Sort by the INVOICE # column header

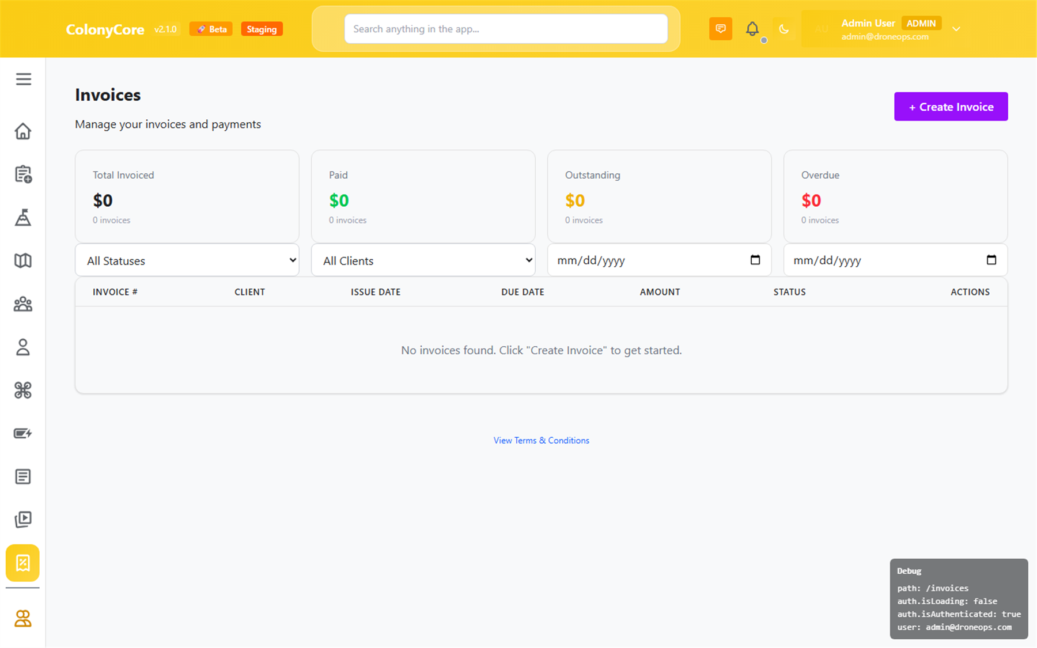(115, 292)
